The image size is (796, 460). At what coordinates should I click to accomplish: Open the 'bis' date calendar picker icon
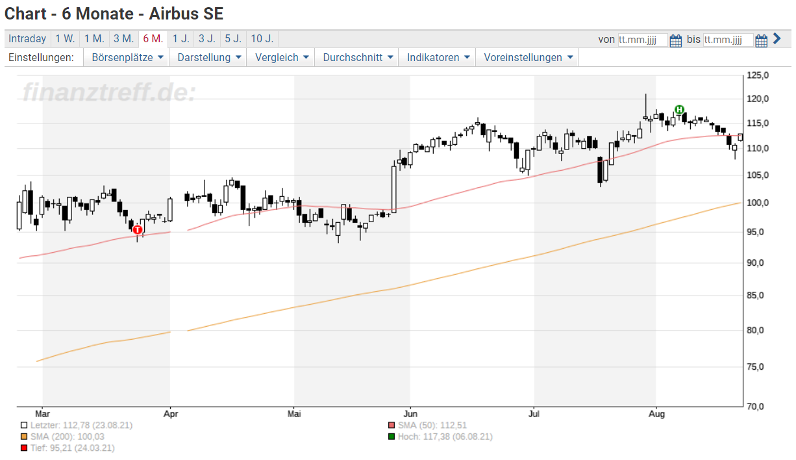tap(761, 40)
